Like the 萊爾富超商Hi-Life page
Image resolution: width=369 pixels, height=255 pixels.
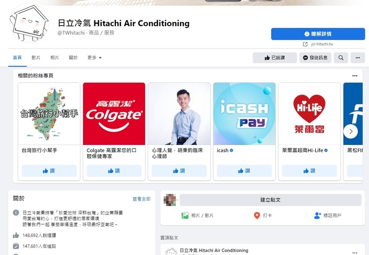click(309, 171)
